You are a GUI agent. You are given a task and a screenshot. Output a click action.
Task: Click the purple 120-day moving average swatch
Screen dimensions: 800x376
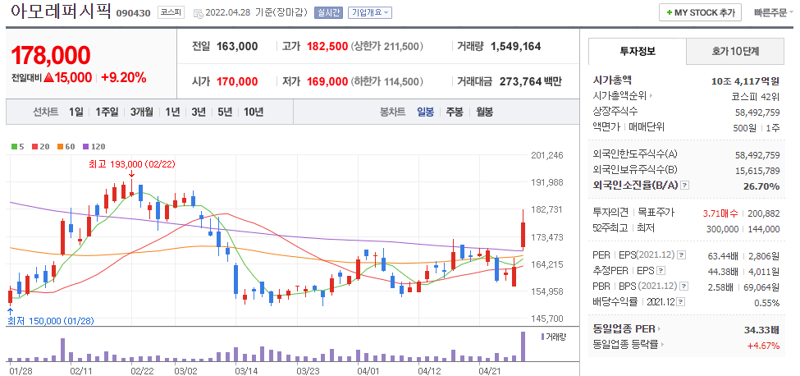click(x=85, y=147)
